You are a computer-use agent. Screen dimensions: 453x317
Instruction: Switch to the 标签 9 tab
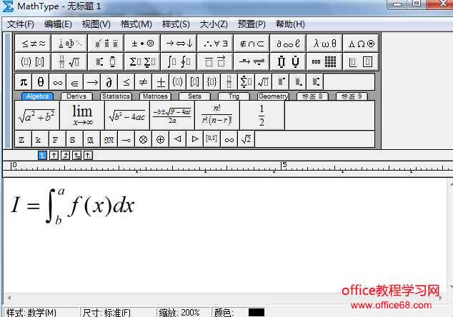[352, 96]
